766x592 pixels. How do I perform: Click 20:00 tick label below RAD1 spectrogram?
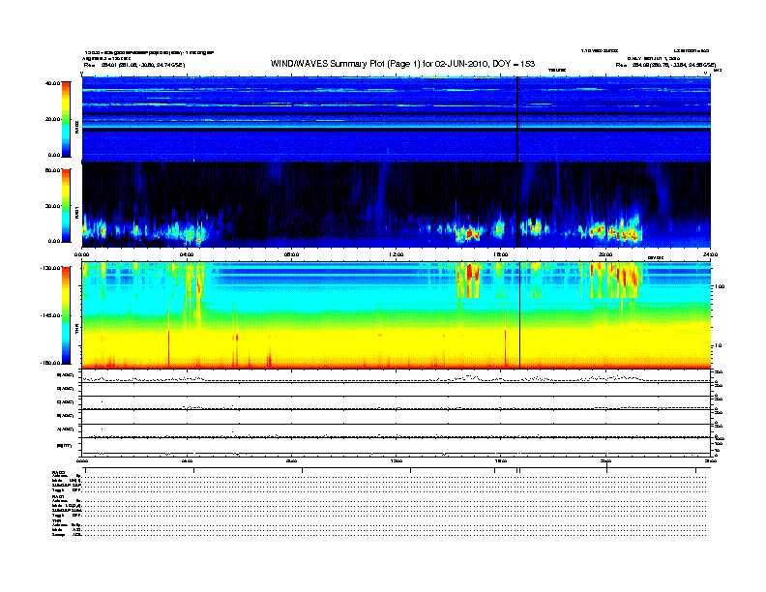(605, 254)
